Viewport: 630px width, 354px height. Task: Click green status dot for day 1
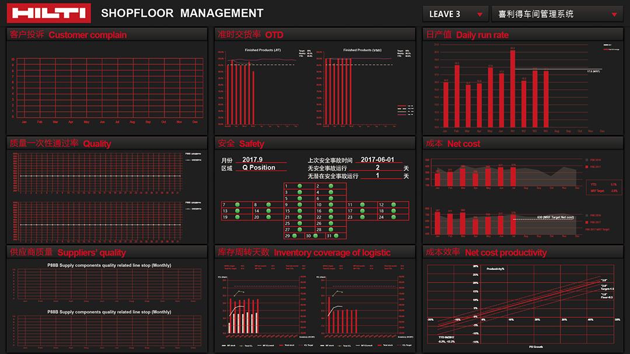[299, 186]
